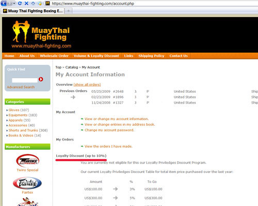Viewport: 258px width, 206px height.
Task: Click the Fairtex text link
Action: click(x=27, y=192)
